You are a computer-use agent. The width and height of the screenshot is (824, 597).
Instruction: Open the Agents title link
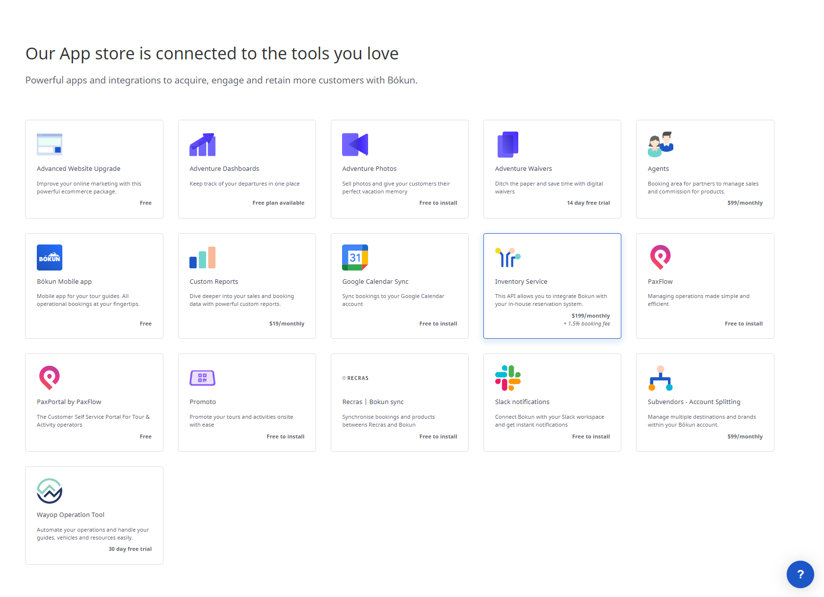[x=658, y=168]
